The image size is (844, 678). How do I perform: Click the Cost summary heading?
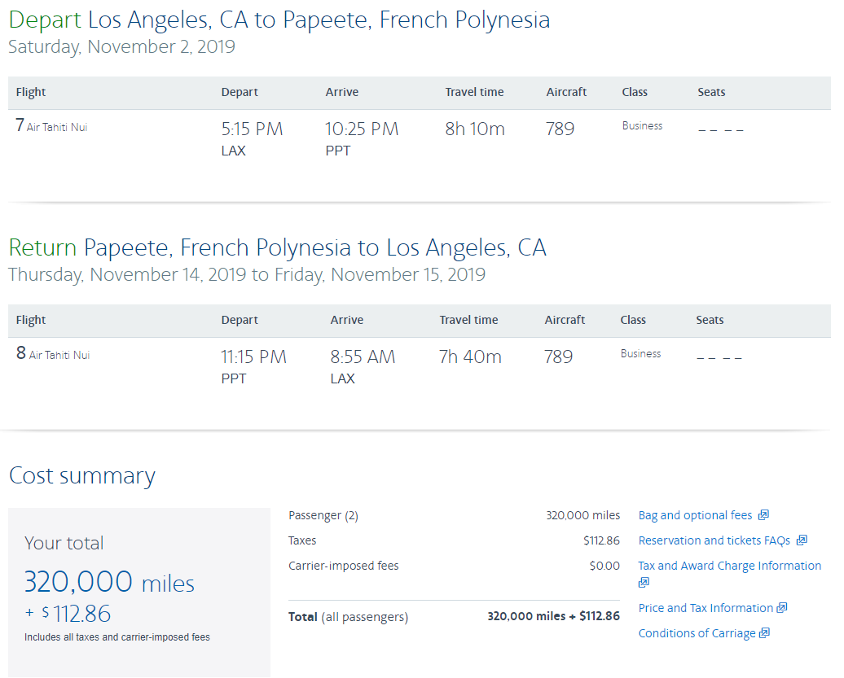81,476
